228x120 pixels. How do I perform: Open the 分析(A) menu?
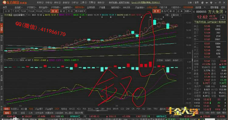coord(75,2)
